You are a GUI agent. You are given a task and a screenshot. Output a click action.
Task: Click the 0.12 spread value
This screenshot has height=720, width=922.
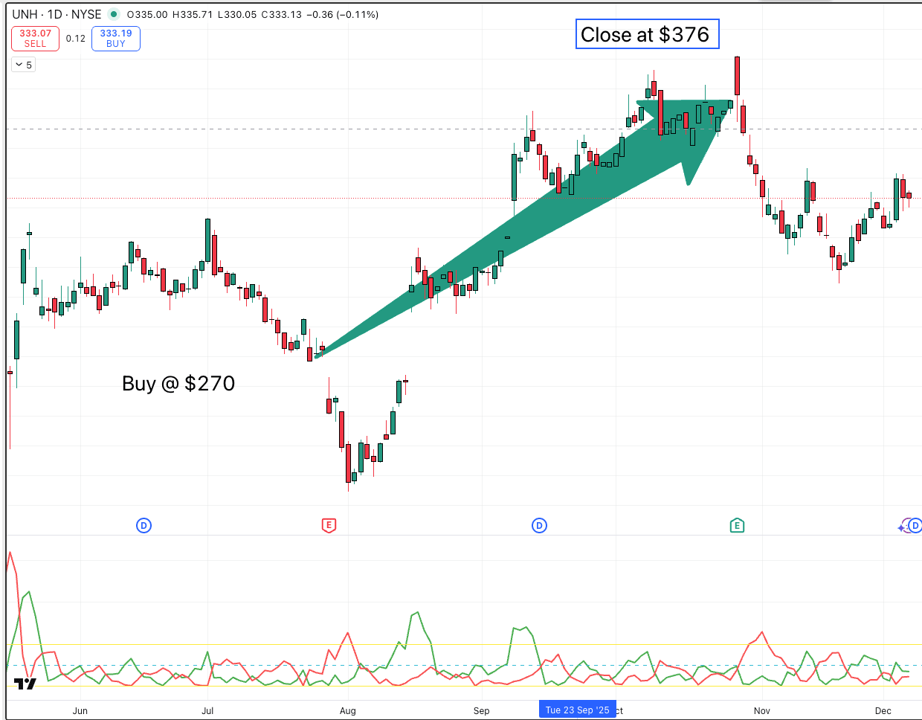click(x=75, y=39)
